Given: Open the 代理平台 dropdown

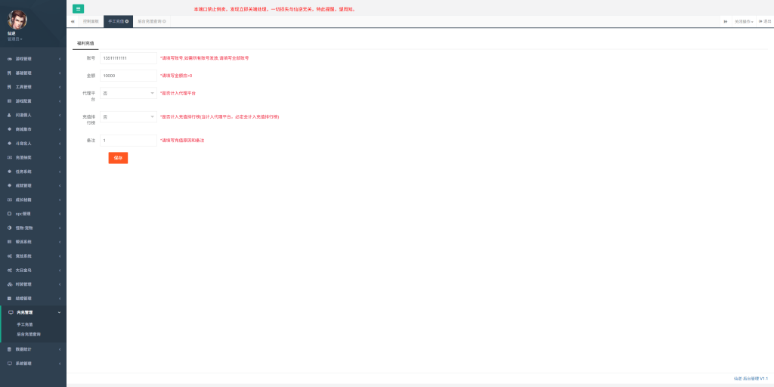Looking at the screenshot, I should tap(128, 93).
